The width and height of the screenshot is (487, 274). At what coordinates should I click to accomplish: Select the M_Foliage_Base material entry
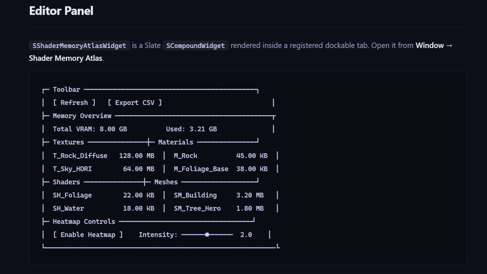point(221,169)
